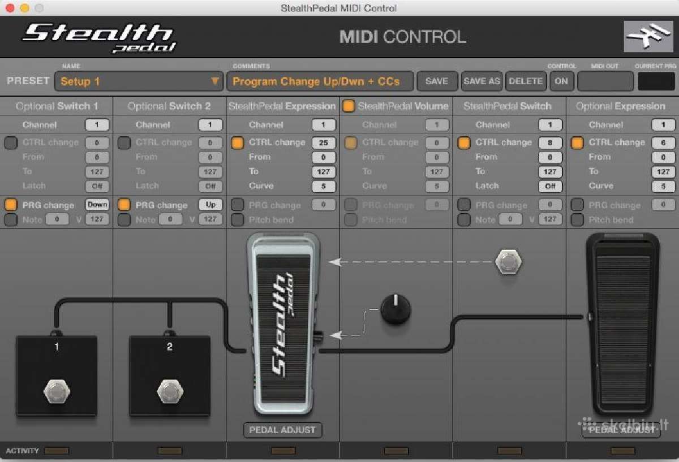This screenshot has height=462, width=679.
Task: Toggle PRG change for Optional Switch 1
Action: 11,205
